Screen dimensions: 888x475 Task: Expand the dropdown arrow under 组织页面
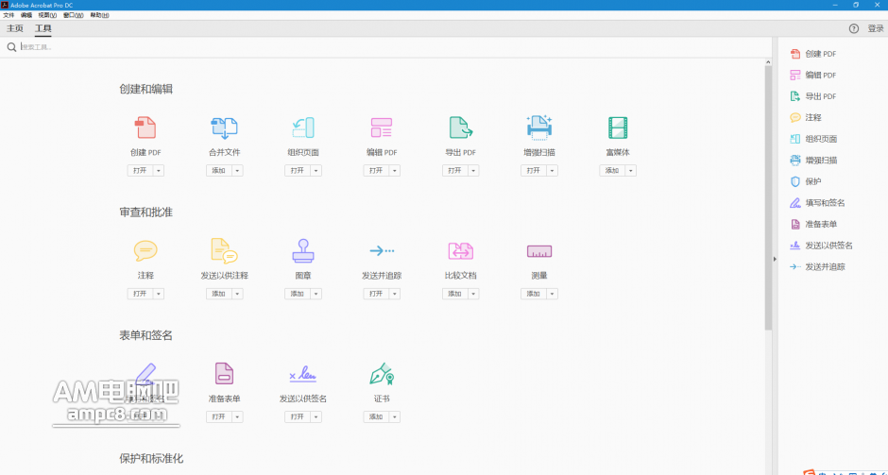316,170
